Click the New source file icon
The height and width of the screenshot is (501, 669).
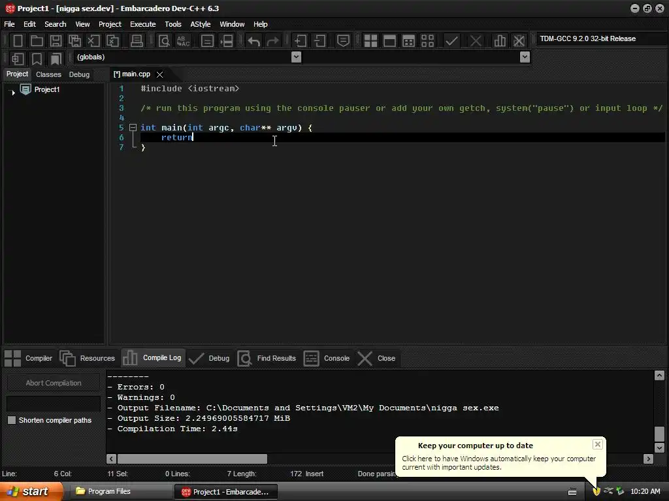[x=18, y=41]
